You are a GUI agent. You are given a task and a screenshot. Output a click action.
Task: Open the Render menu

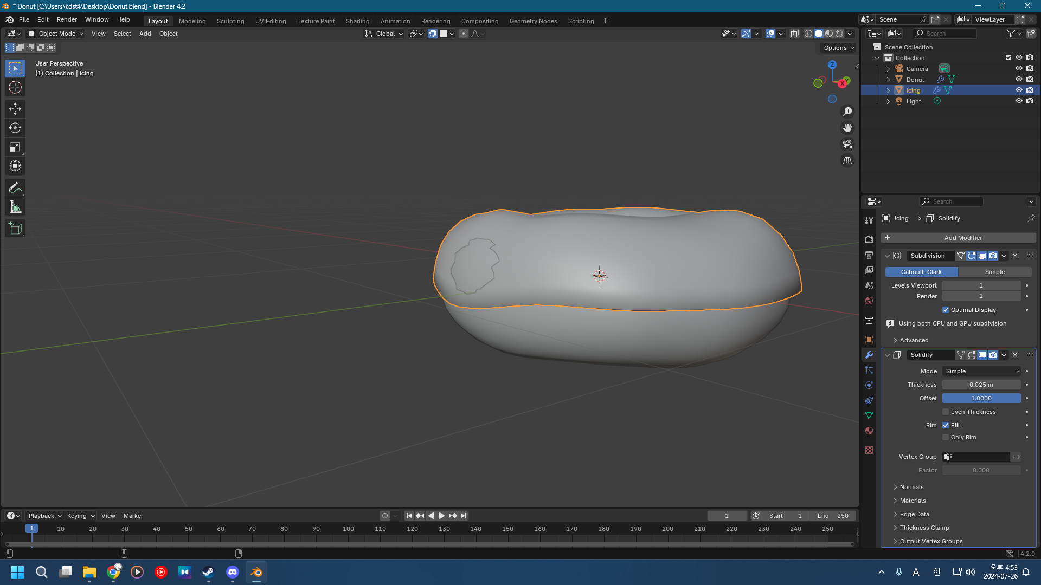pos(67,19)
